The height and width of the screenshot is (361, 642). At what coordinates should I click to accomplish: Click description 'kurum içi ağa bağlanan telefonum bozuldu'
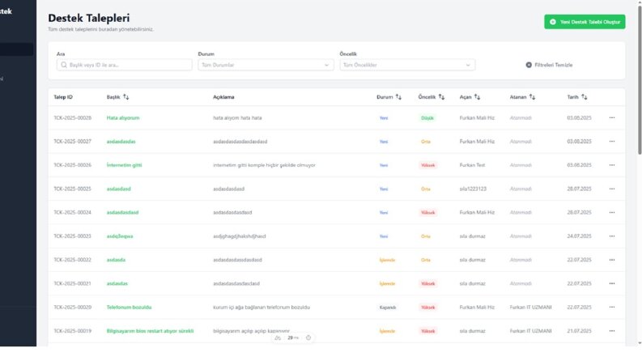(x=261, y=308)
